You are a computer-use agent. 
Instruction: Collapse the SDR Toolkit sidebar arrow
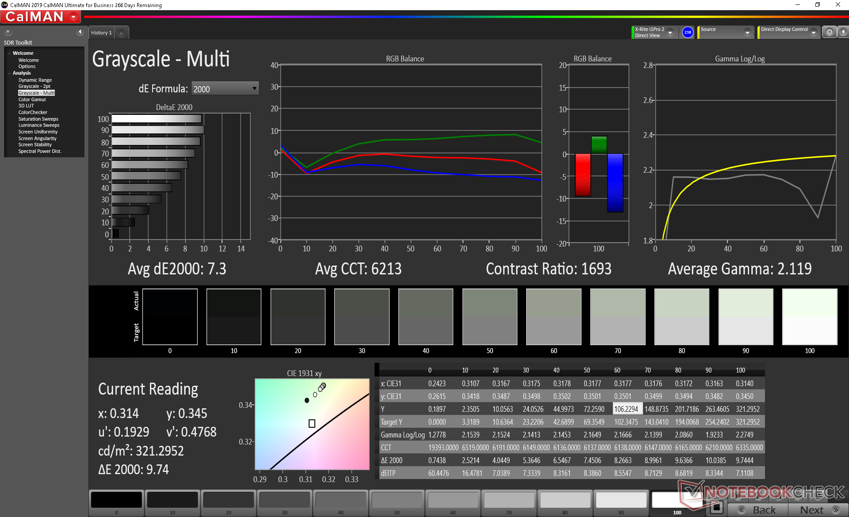point(80,32)
